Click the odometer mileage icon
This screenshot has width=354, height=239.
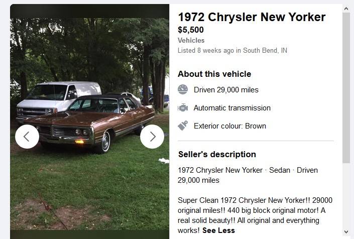[183, 90]
